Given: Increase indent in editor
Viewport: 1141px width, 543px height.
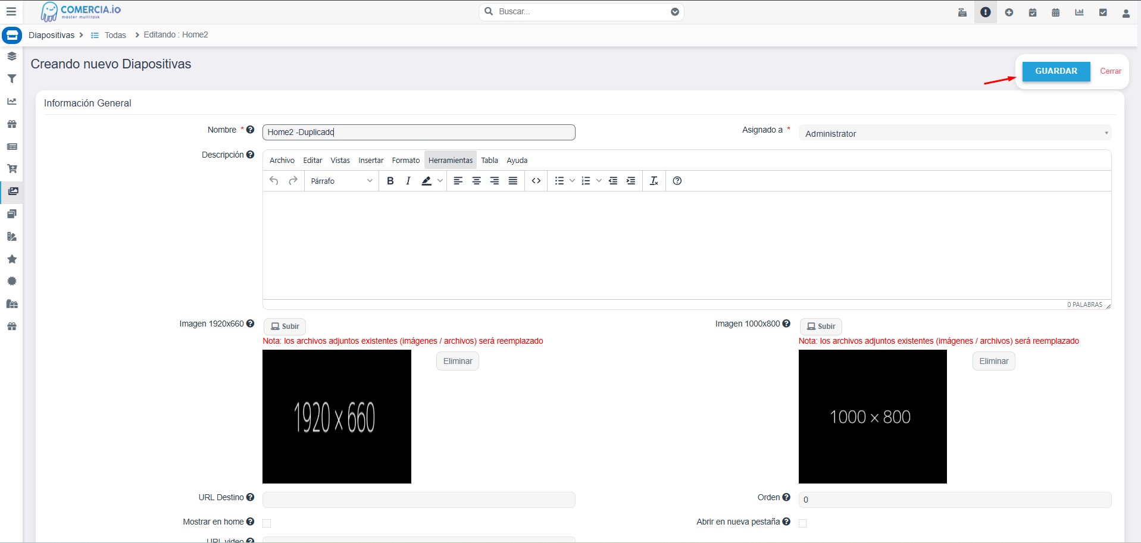Looking at the screenshot, I should [x=631, y=181].
